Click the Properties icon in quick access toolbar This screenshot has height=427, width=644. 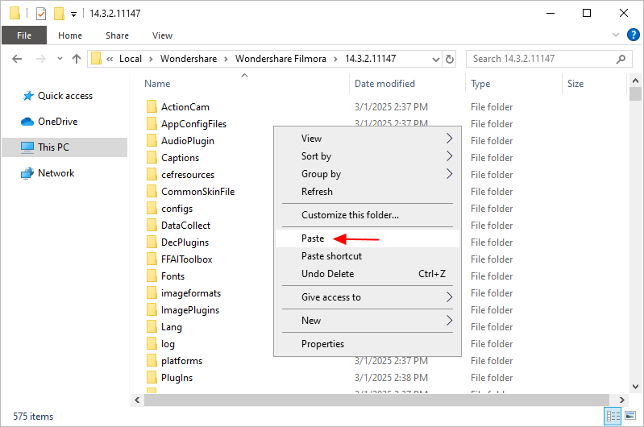(x=41, y=14)
